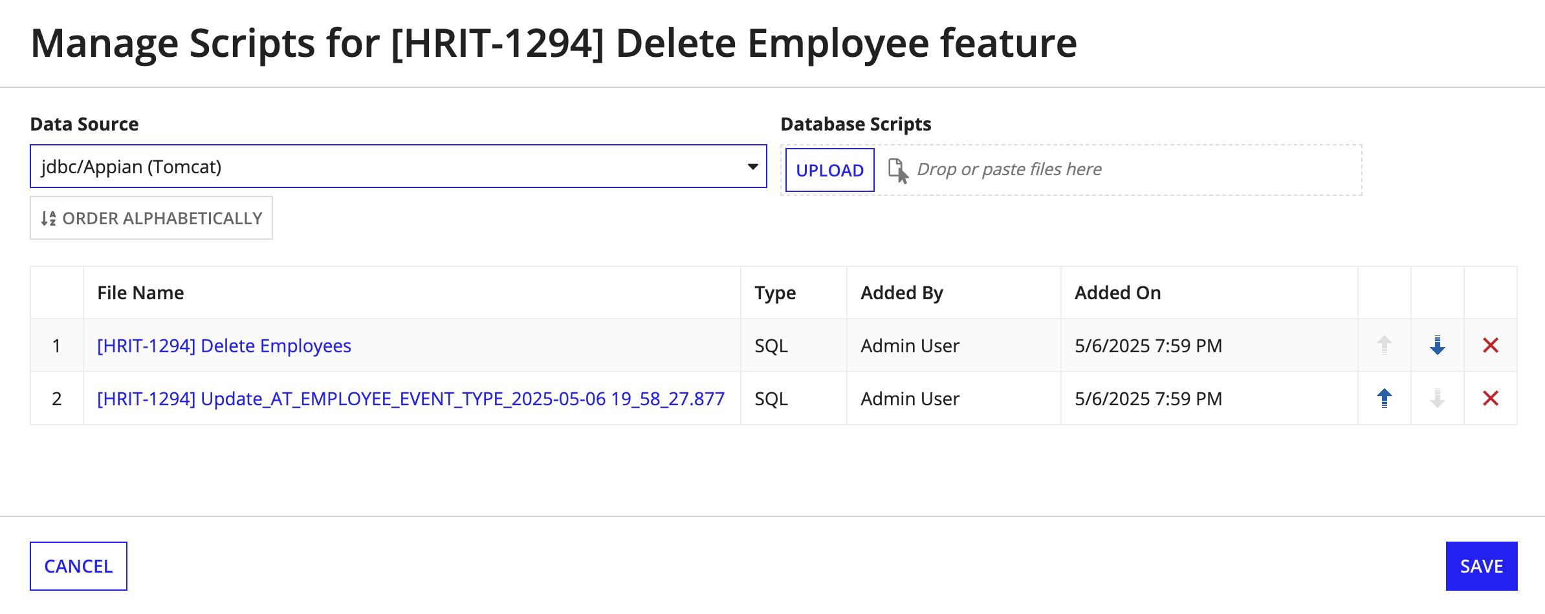This screenshot has width=1545, height=614.
Task: Click Order Alphabetically button
Action: tap(151, 218)
